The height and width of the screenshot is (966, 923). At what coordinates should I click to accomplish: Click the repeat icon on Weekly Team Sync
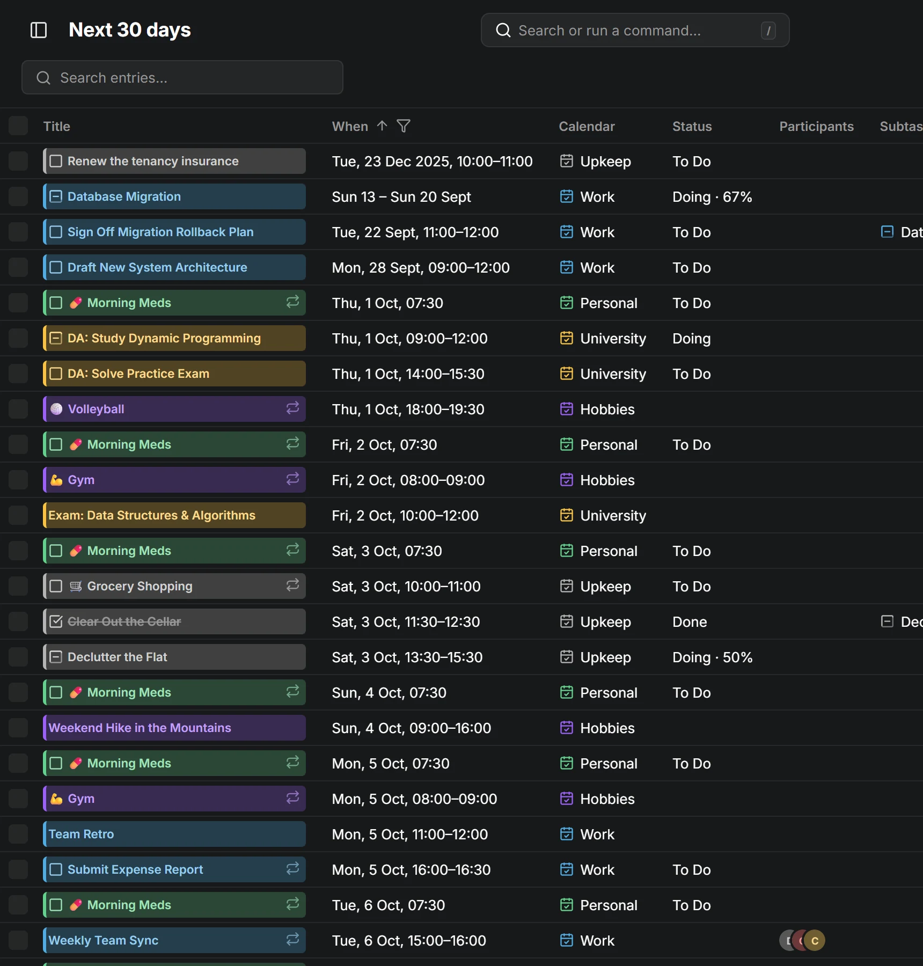292,940
